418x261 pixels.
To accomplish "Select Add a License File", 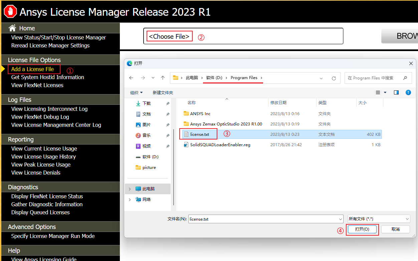I will (x=32, y=69).
